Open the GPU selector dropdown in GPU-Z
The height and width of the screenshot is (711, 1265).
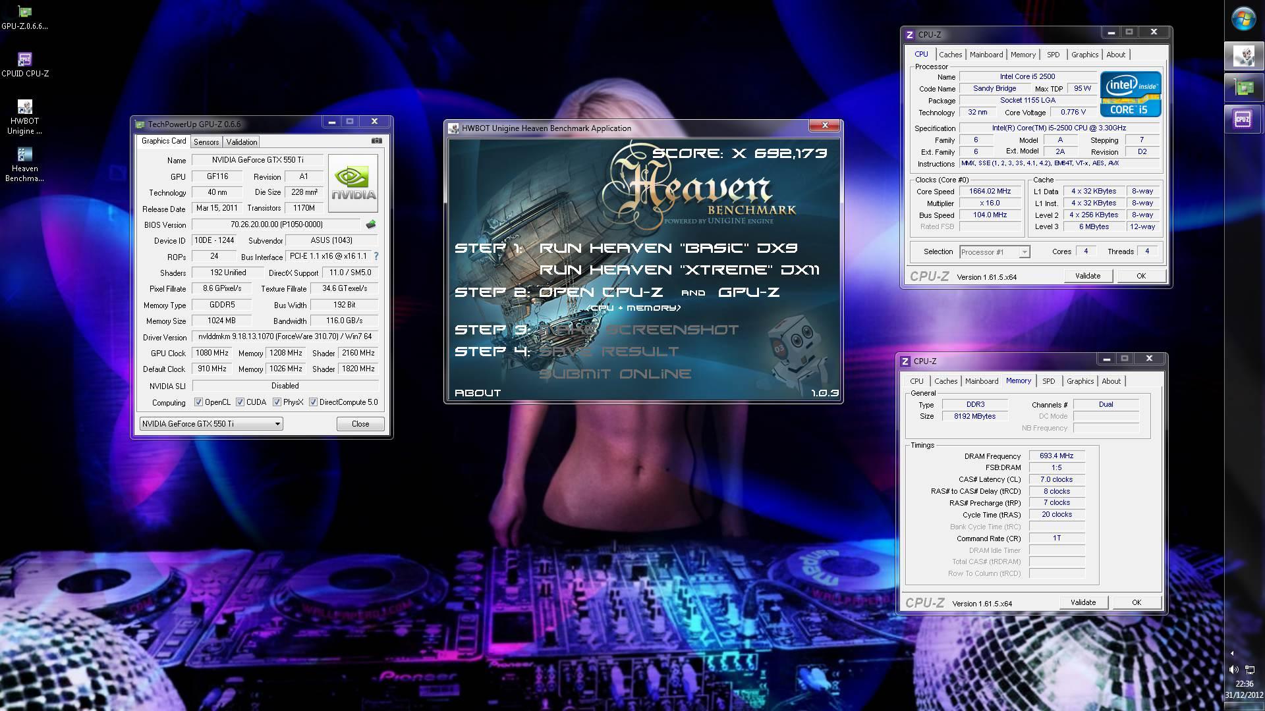(x=211, y=424)
